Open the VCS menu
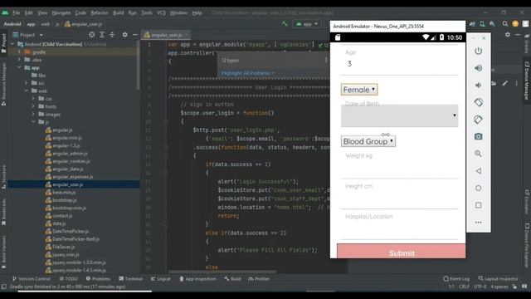This screenshot has width=531, height=299. pyautogui.click(x=161, y=13)
